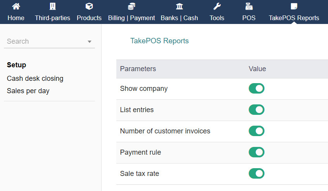This screenshot has height=191, width=328.
Task: Toggle Number of customer invoices off
Action: click(x=256, y=131)
